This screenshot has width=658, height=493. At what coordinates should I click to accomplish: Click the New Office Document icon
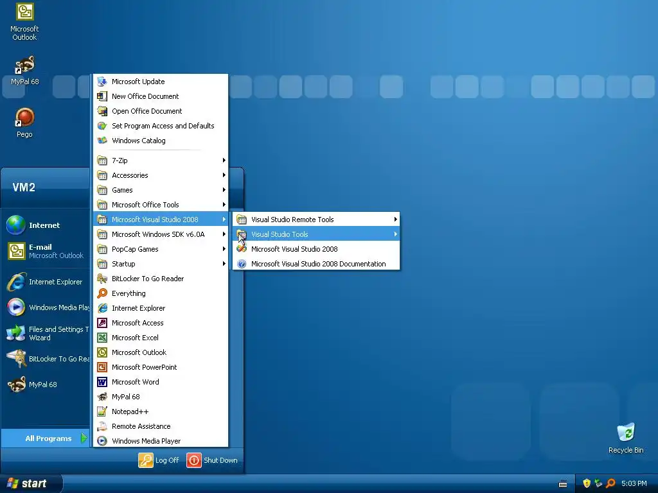(102, 96)
